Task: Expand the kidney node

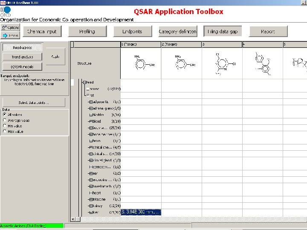Action: tap(91, 206)
